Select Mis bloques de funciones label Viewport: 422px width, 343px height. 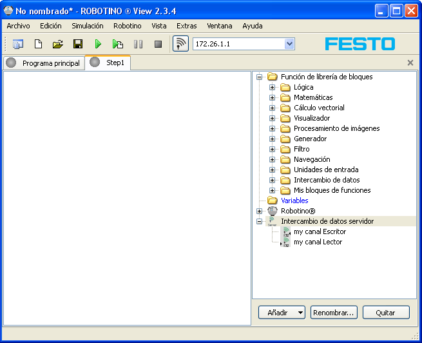(x=332, y=190)
